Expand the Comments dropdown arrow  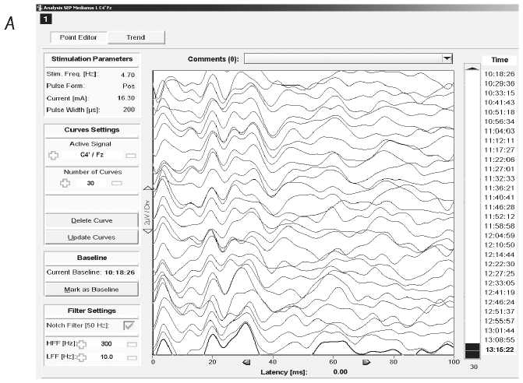[447, 58]
